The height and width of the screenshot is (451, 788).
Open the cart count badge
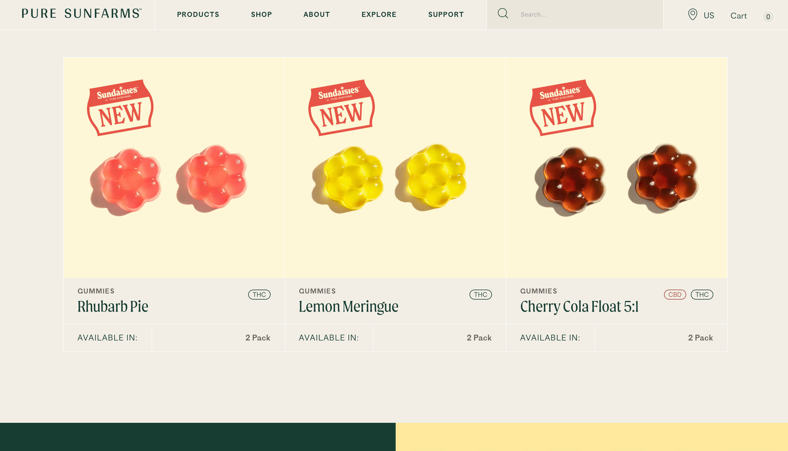pyautogui.click(x=768, y=17)
